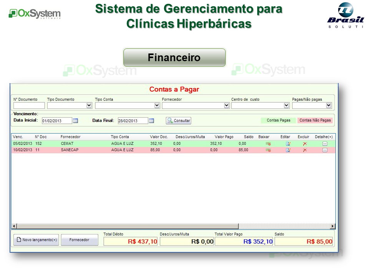Click the Consultar button
This screenshot has width=369, height=277.
(x=178, y=121)
